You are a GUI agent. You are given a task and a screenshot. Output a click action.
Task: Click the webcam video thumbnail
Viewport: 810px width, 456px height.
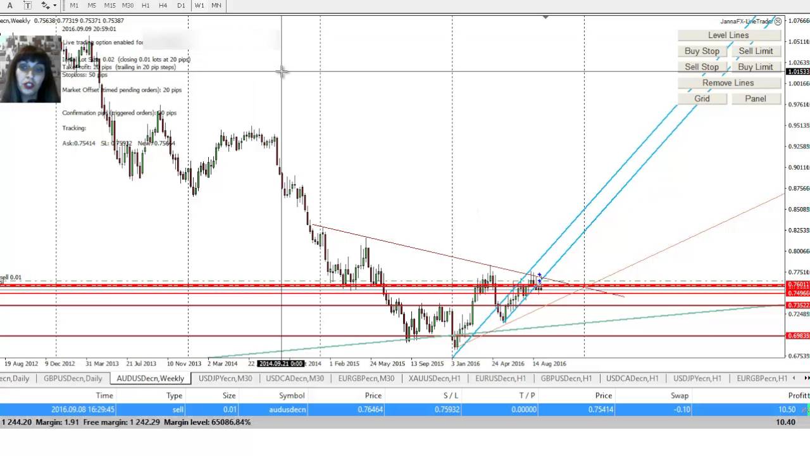30,69
